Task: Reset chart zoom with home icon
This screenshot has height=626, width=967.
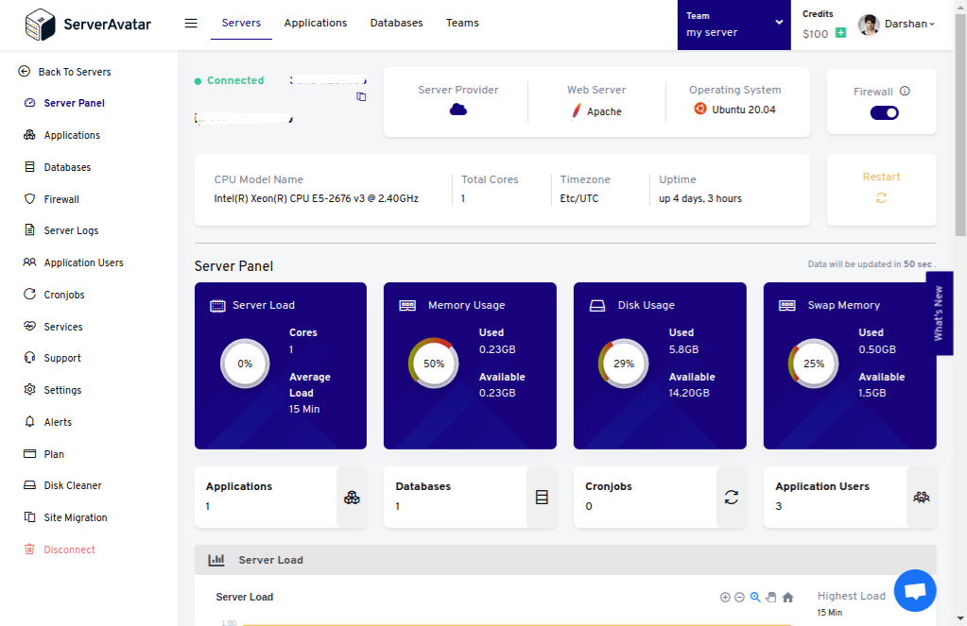Action: click(788, 597)
